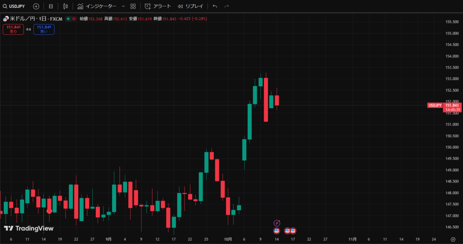Toggle the green market status indicator
This screenshot has width=463, height=244.
(68, 19)
